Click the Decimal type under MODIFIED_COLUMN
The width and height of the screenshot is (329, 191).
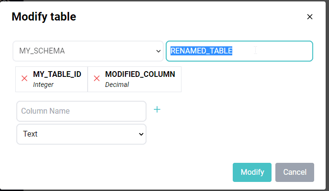click(x=117, y=85)
